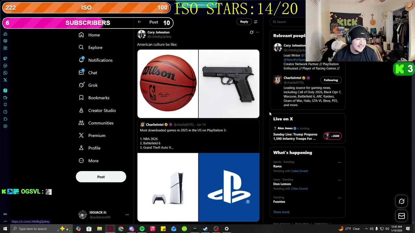Click the Grok explain icon on Cory's post
Screen dimensions: 415x233
[251, 32]
